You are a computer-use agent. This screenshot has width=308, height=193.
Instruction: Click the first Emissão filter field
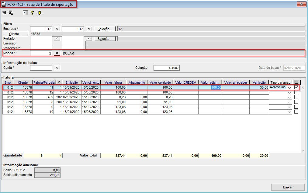point(41,44)
